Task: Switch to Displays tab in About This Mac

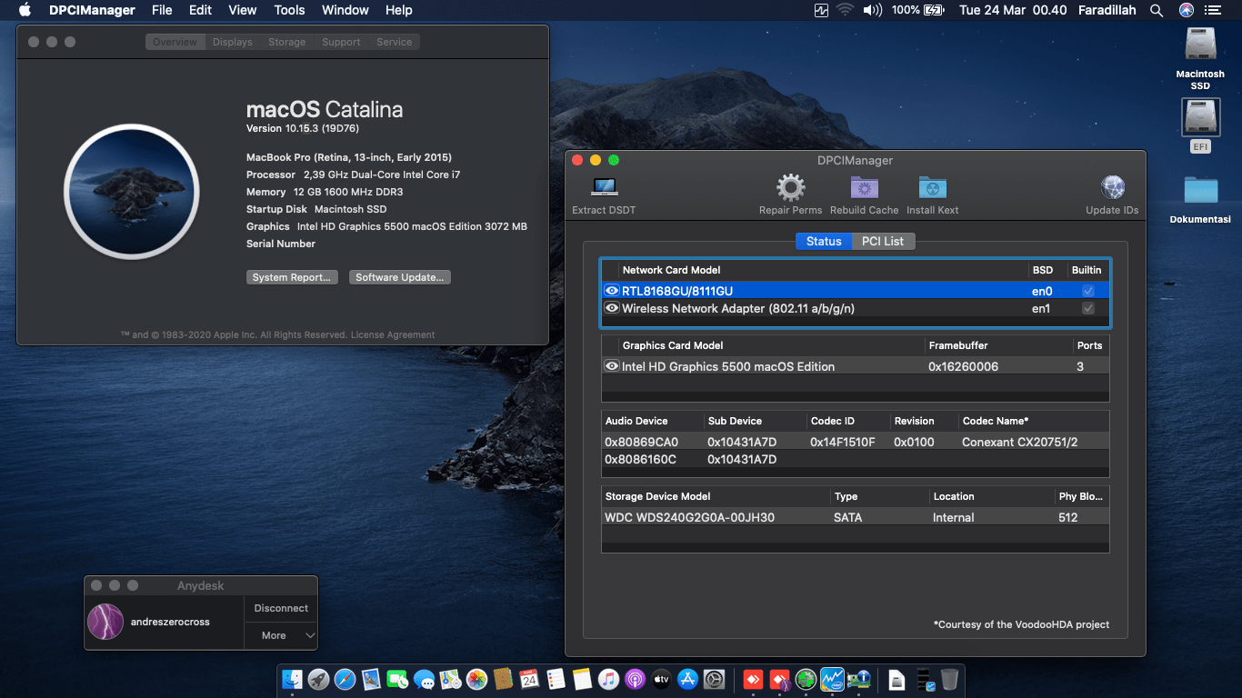Action: pyautogui.click(x=233, y=42)
